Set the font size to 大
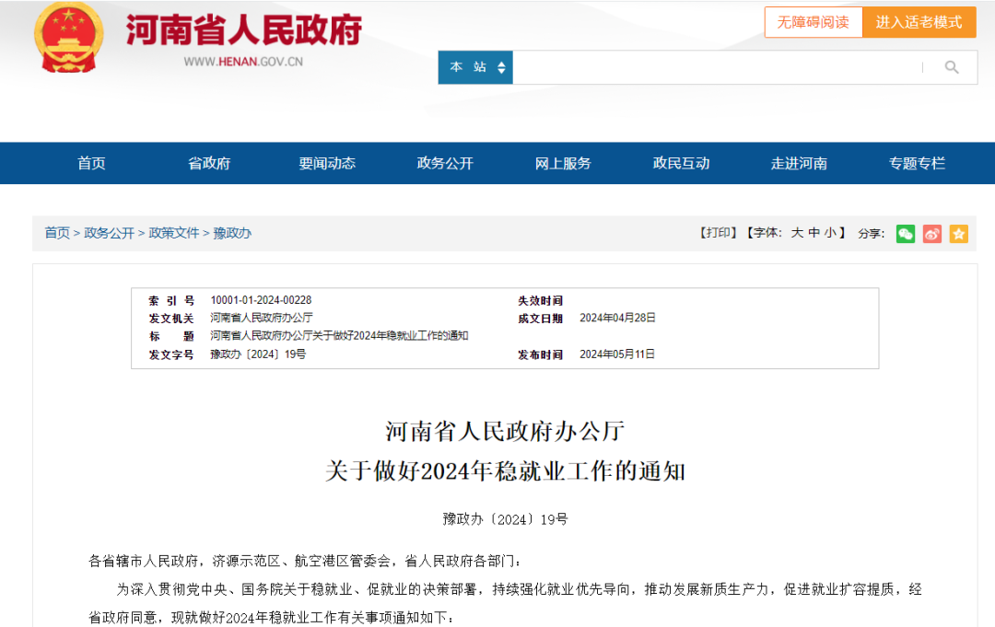The image size is (995, 627). [797, 233]
